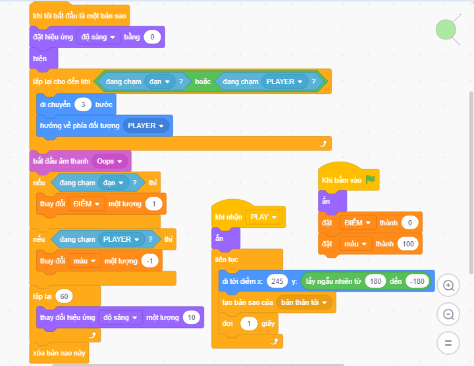Reset zoom with the equals icon
This screenshot has height=366, width=474.
pyautogui.click(x=448, y=342)
